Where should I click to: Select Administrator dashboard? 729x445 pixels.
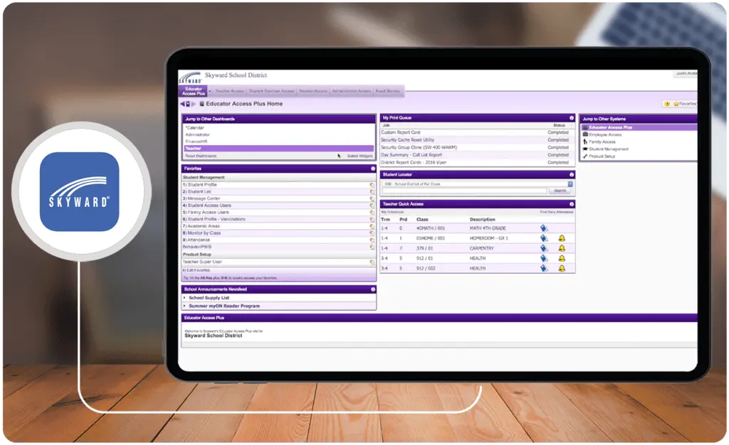[198, 134]
